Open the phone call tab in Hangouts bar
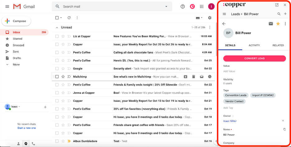 click(x=33, y=144)
